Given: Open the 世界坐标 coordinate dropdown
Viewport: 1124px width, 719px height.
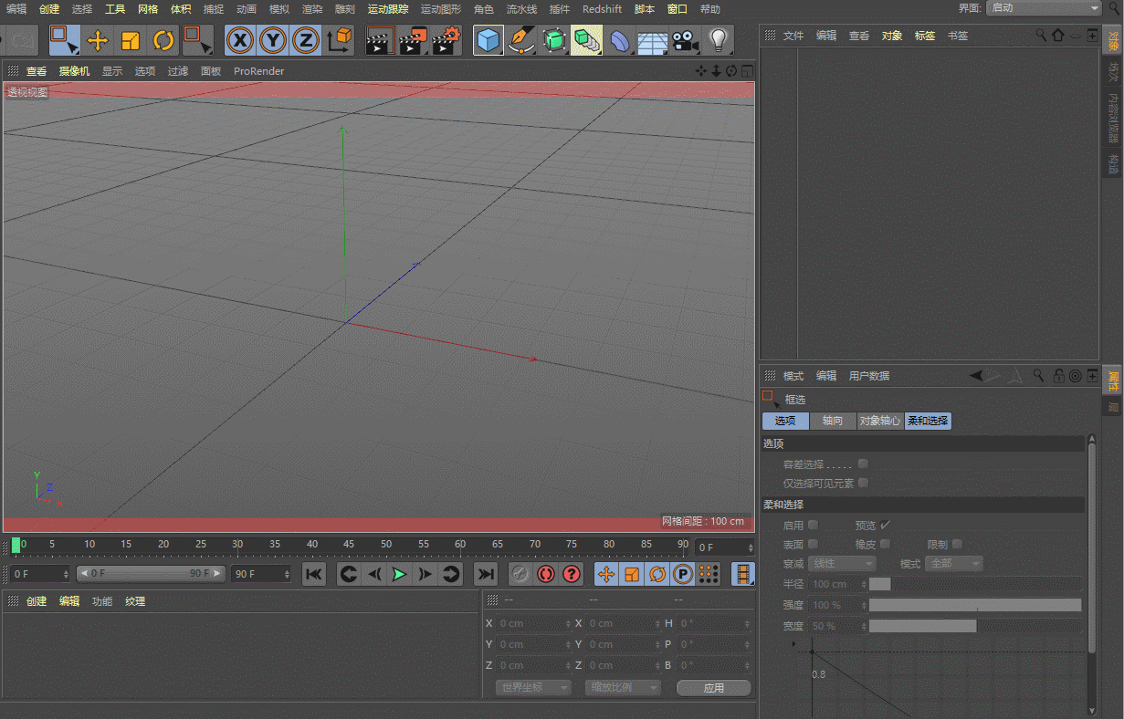Looking at the screenshot, I should coord(532,687).
